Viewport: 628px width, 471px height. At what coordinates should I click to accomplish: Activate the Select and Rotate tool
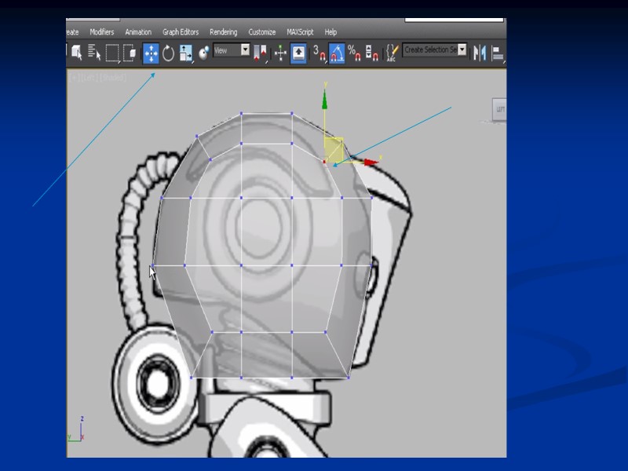point(168,53)
